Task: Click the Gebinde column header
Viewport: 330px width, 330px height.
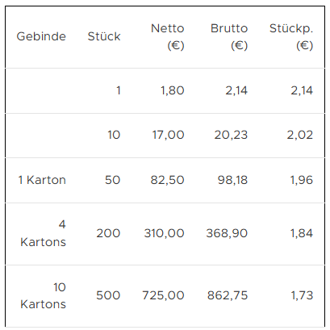Action: pyautogui.click(x=41, y=36)
